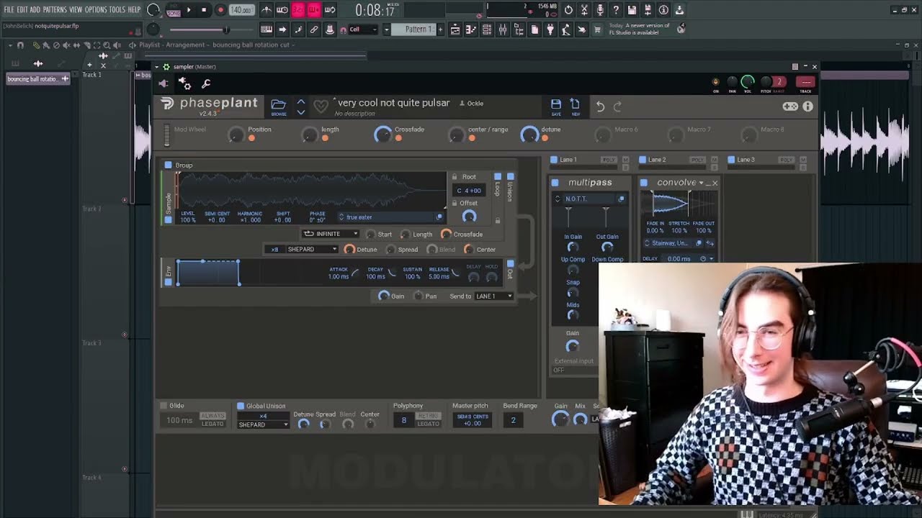
Task: Open the true eater sample selector
Action: pyautogui.click(x=390, y=217)
